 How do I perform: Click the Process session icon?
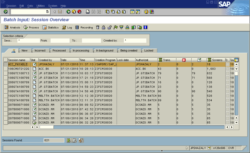(x=31, y=27)
